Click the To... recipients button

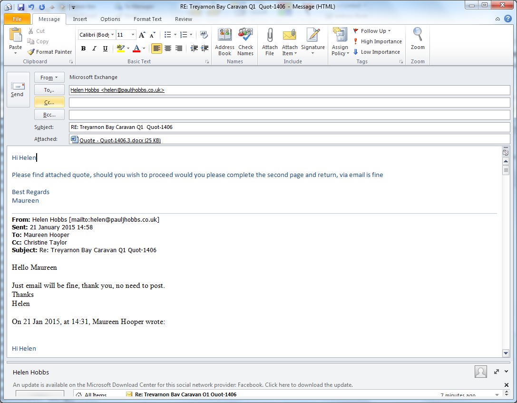49,90
